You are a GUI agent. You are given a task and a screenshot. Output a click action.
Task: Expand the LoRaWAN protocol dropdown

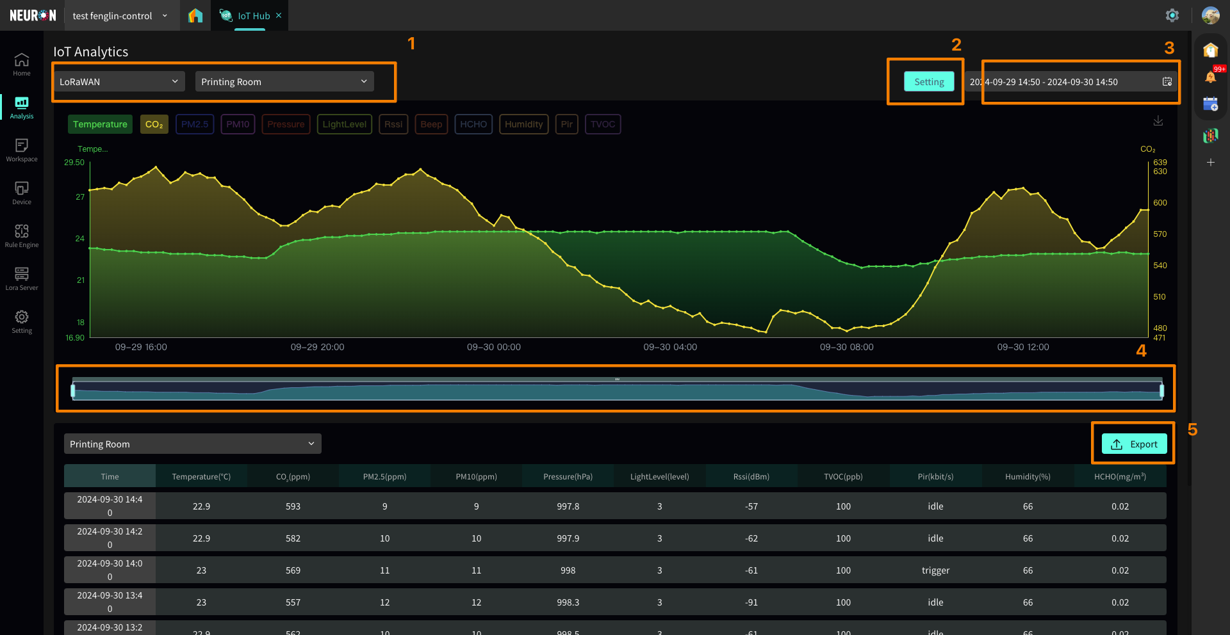pyautogui.click(x=119, y=81)
